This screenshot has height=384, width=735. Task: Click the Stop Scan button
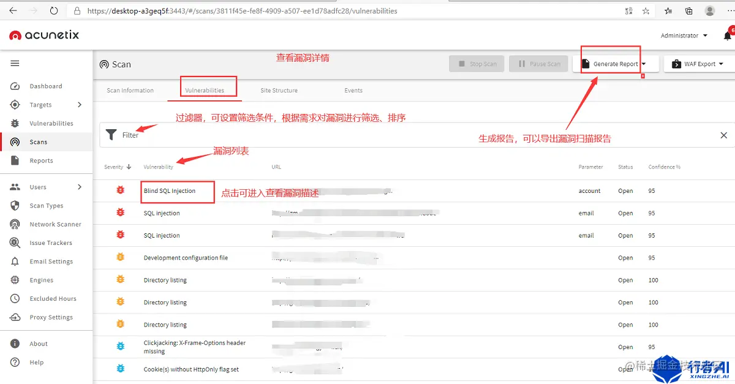477,64
